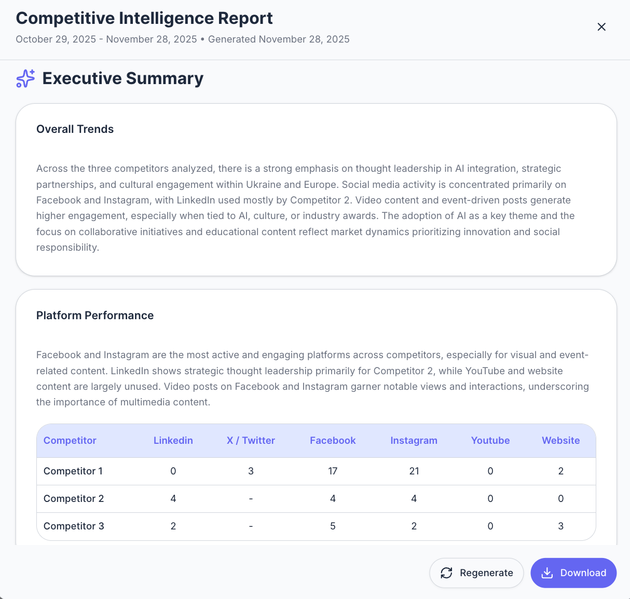630x599 pixels.
Task: Click the Instagram column header
Action: 414,440
